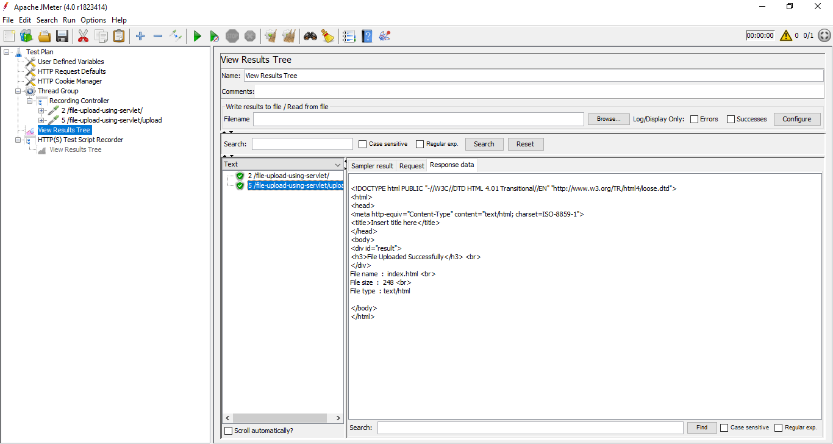Click the Shutdown gray X icon

click(250, 36)
